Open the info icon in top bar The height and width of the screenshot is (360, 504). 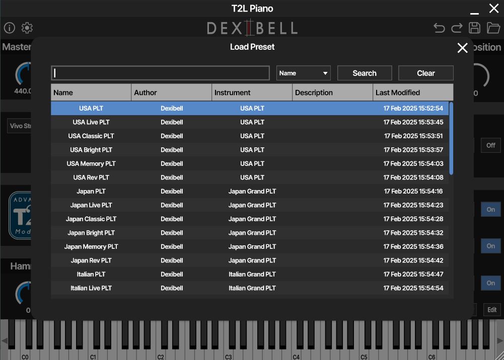point(10,28)
